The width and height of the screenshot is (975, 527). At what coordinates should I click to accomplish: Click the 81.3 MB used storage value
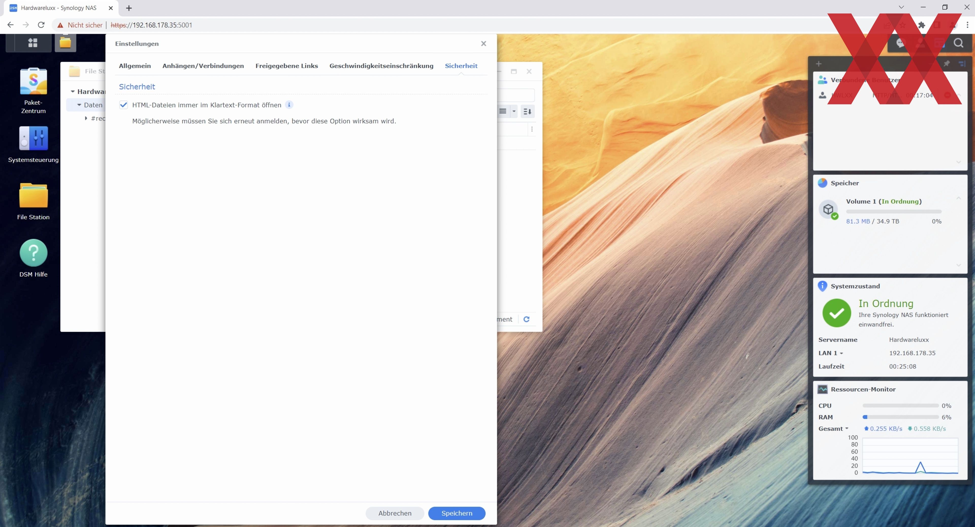pos(858,221)
